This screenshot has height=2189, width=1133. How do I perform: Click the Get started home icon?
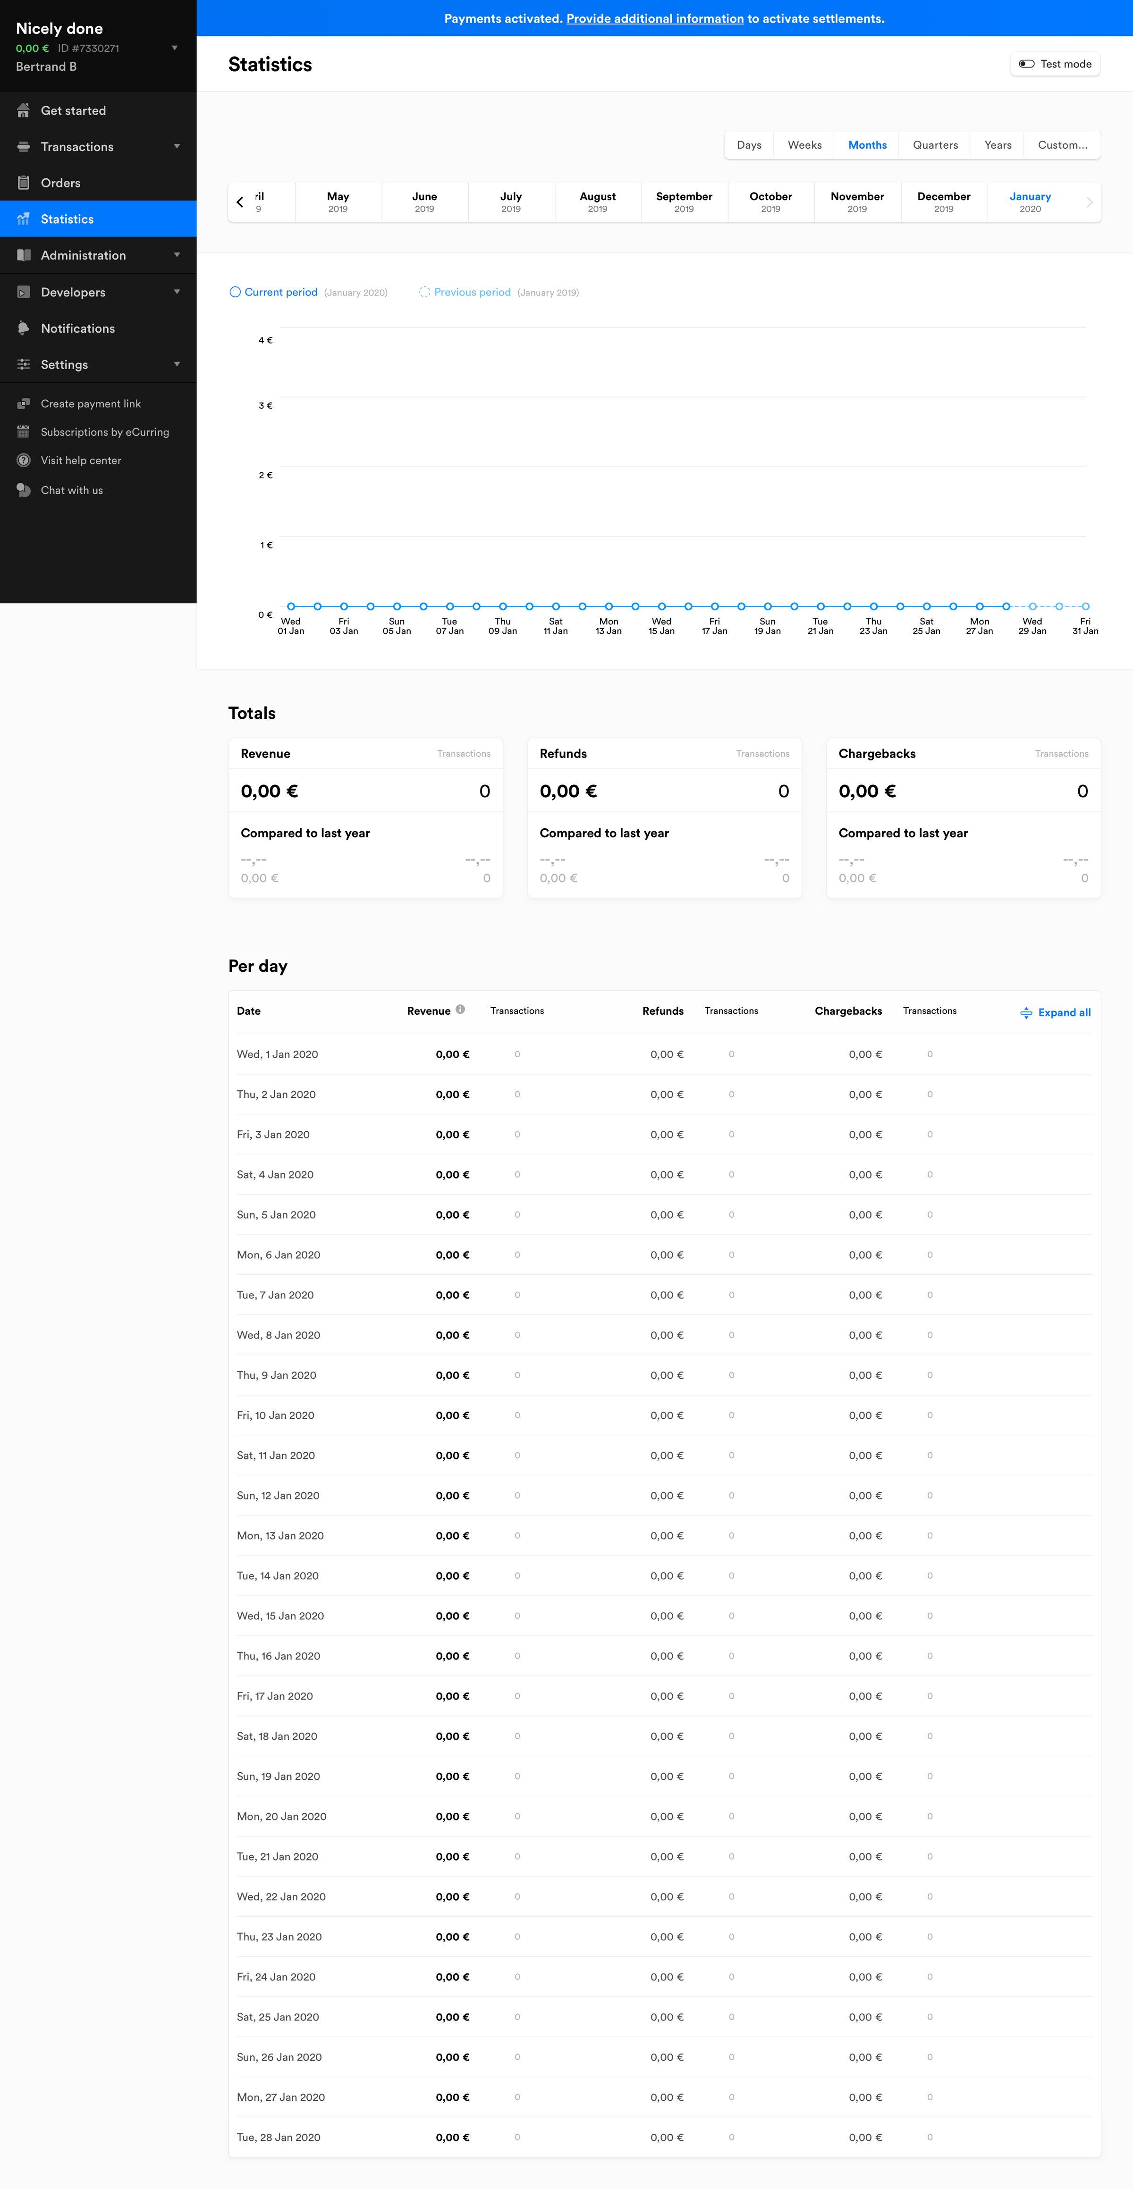point(23,110)
